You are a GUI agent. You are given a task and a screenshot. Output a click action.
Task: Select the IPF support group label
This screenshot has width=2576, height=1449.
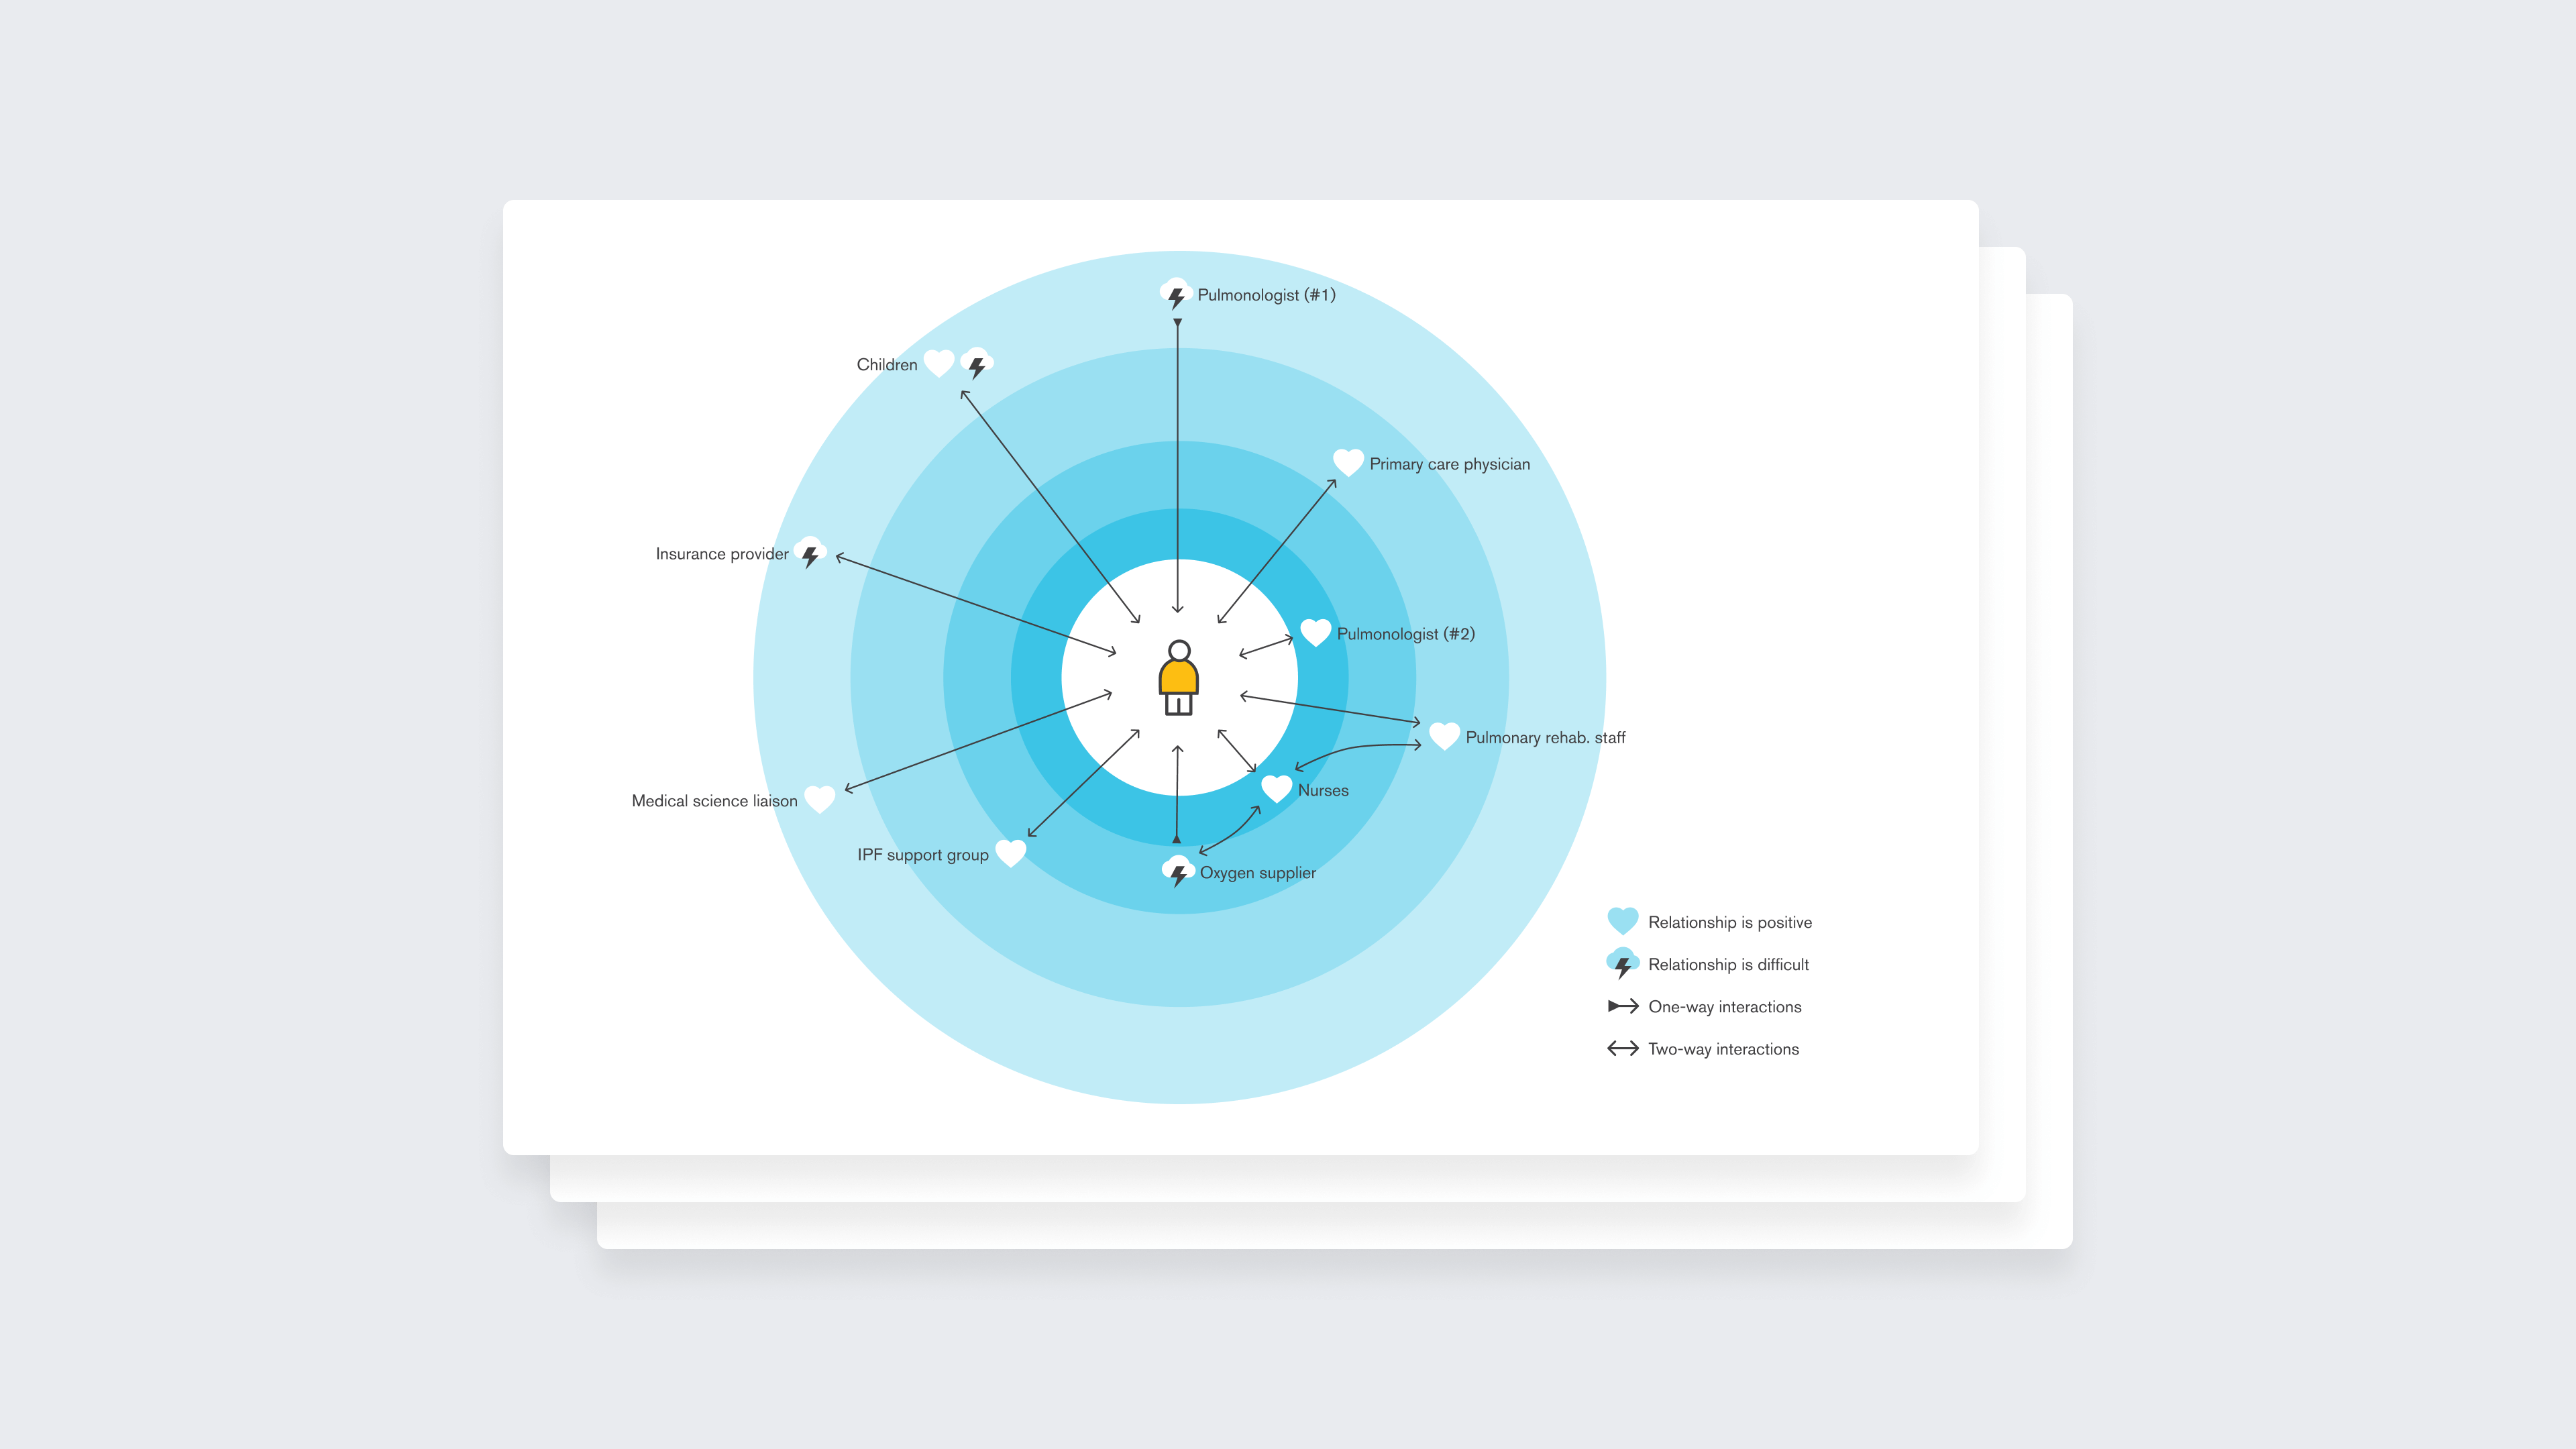tap(923, 855)
